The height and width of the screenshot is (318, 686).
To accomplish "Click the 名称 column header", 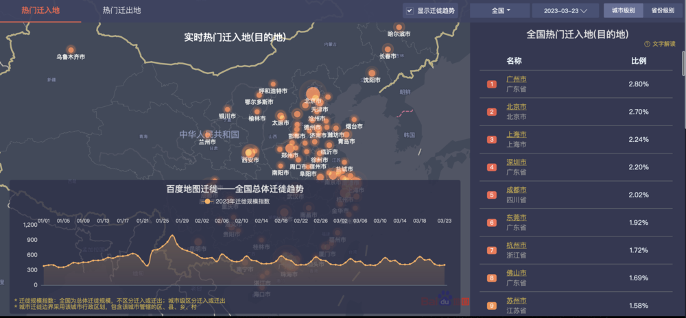I will pyautogui.click(x=514, y=61).
